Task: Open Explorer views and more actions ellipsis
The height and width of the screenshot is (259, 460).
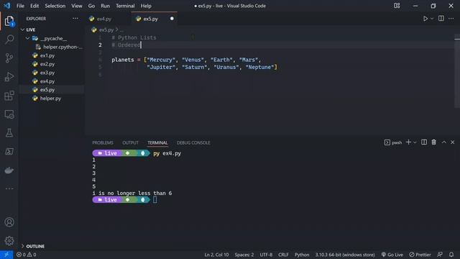Action: [75, 19]
